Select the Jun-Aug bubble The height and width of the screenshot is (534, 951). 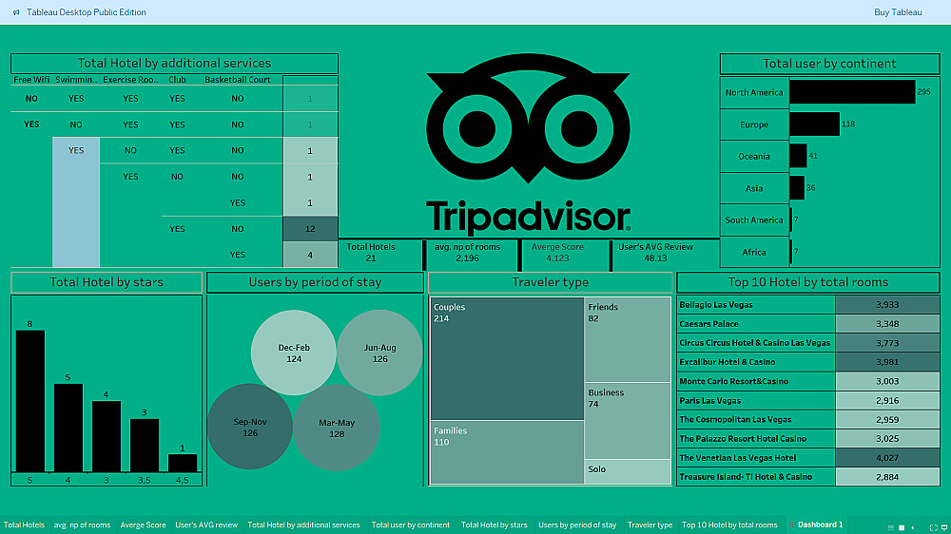(x=379, y=353)
